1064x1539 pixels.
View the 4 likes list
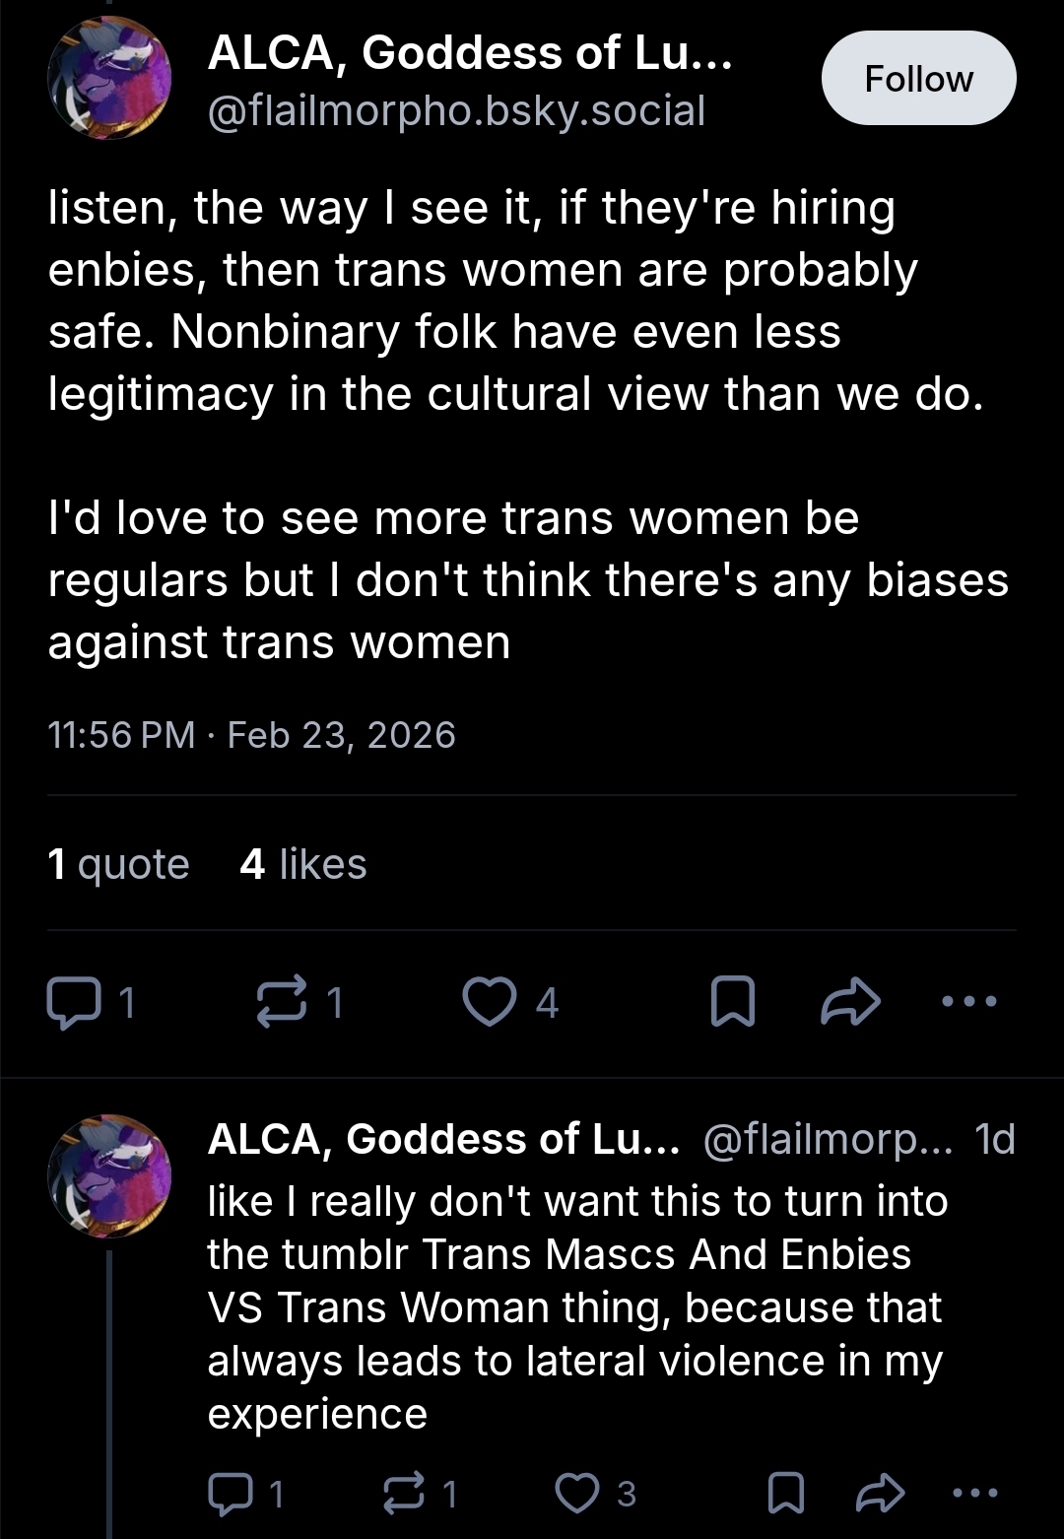point(302,864)
